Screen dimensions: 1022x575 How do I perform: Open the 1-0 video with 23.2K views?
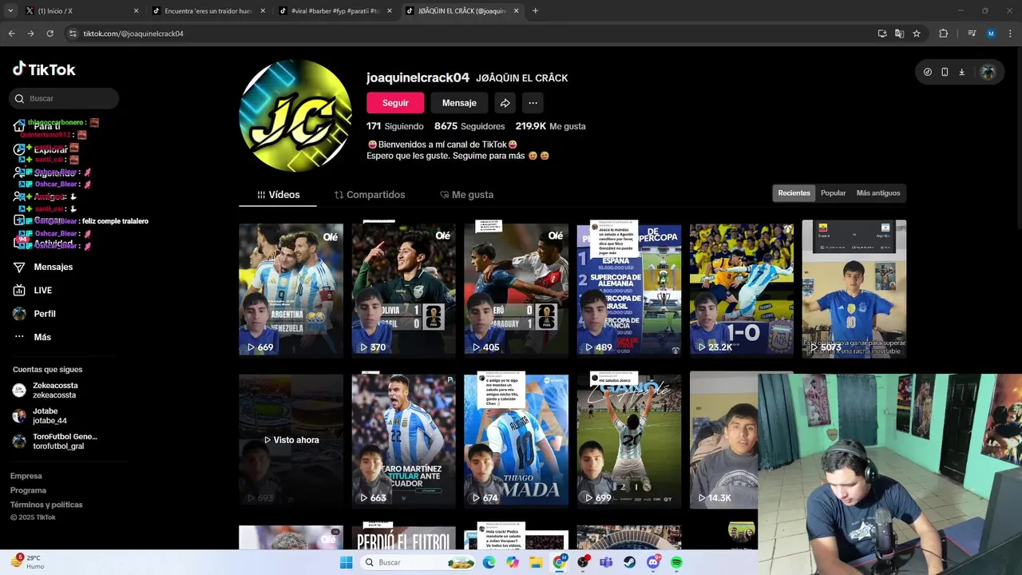(x=742, y=289)
